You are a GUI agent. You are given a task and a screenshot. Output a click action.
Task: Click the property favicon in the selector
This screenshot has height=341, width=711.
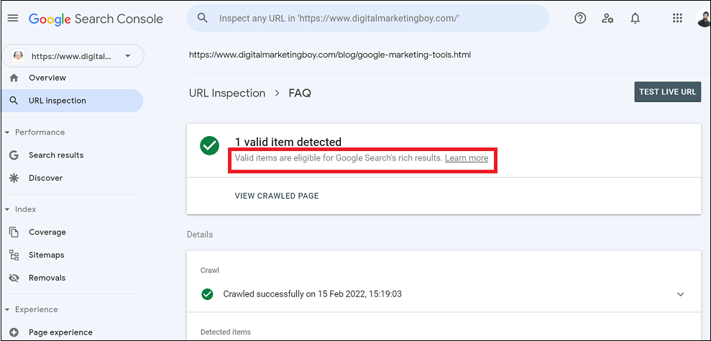click(x=18, y=56)
